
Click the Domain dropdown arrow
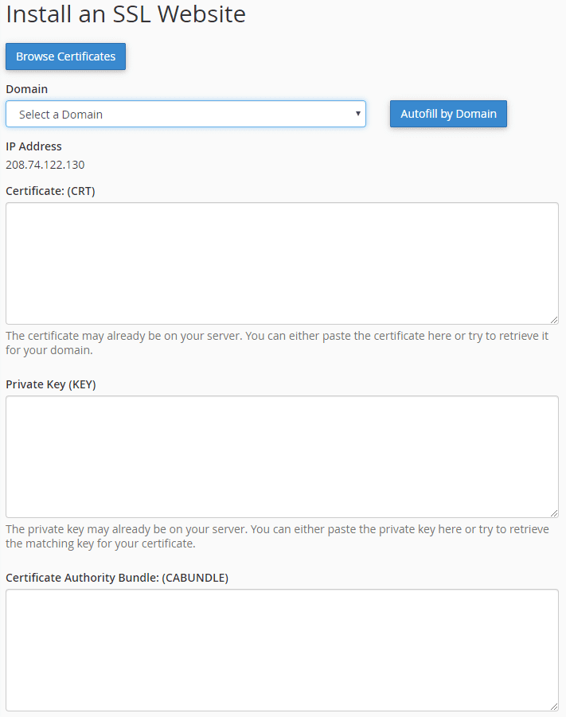[358, 114]
